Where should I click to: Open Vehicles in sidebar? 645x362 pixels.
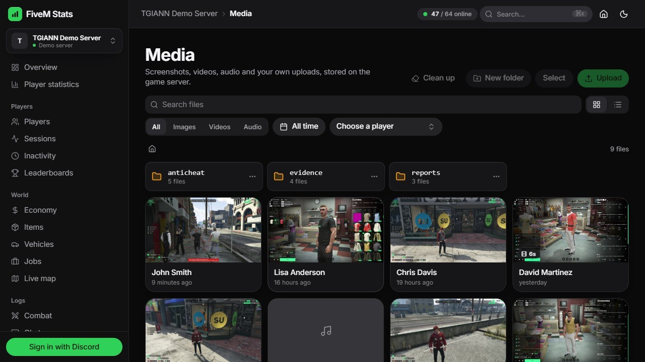coord(64,244)
